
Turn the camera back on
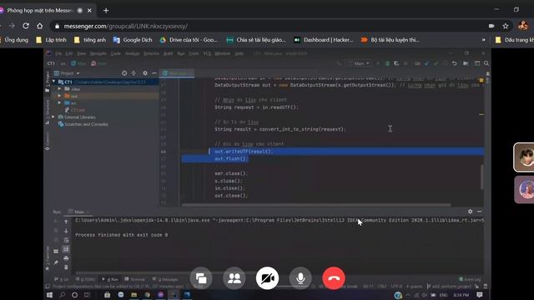point(267,278)
